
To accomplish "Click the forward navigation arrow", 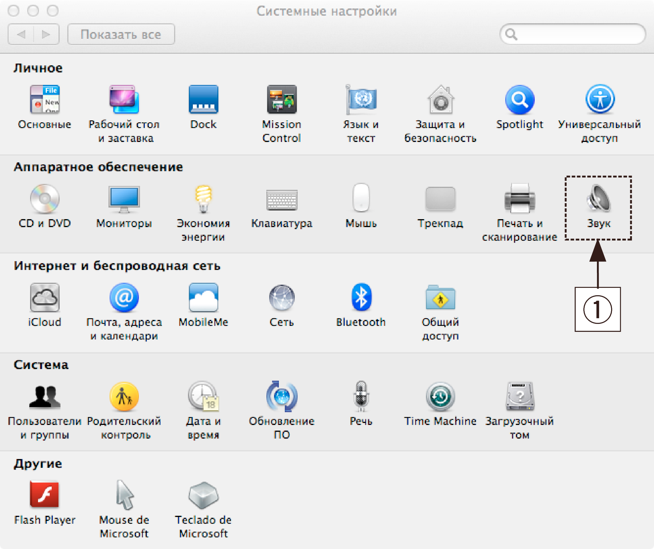I will tap(46, 34).
